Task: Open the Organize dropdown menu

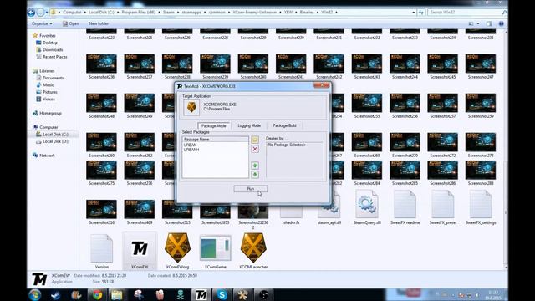Action: tap(42, 23)
